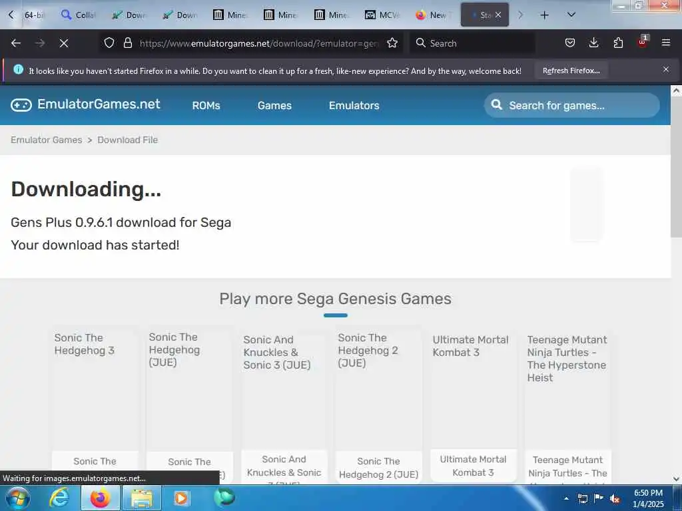Screen dimensions: 682x511
Task: Open Sonic The Hedgehog (JUE) game card
Action: [x=189, y=404]
